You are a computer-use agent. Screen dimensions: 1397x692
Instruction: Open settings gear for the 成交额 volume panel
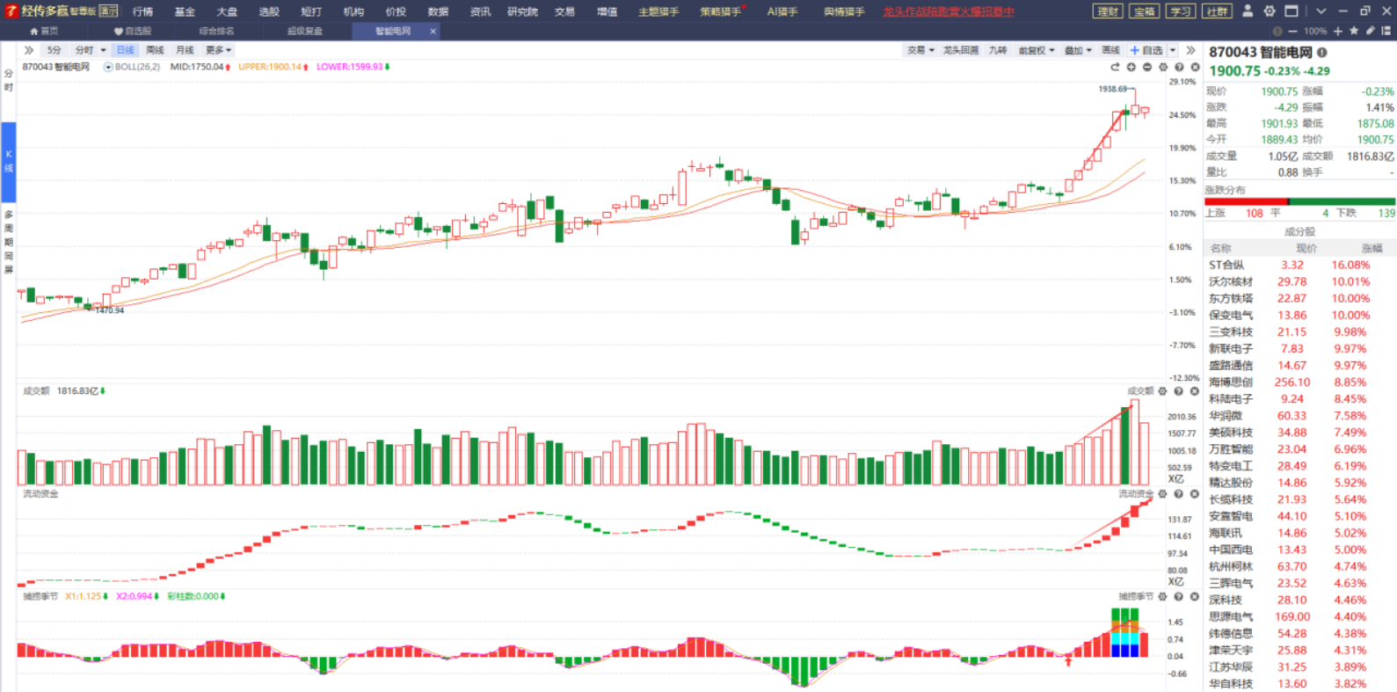[1162, 391]
